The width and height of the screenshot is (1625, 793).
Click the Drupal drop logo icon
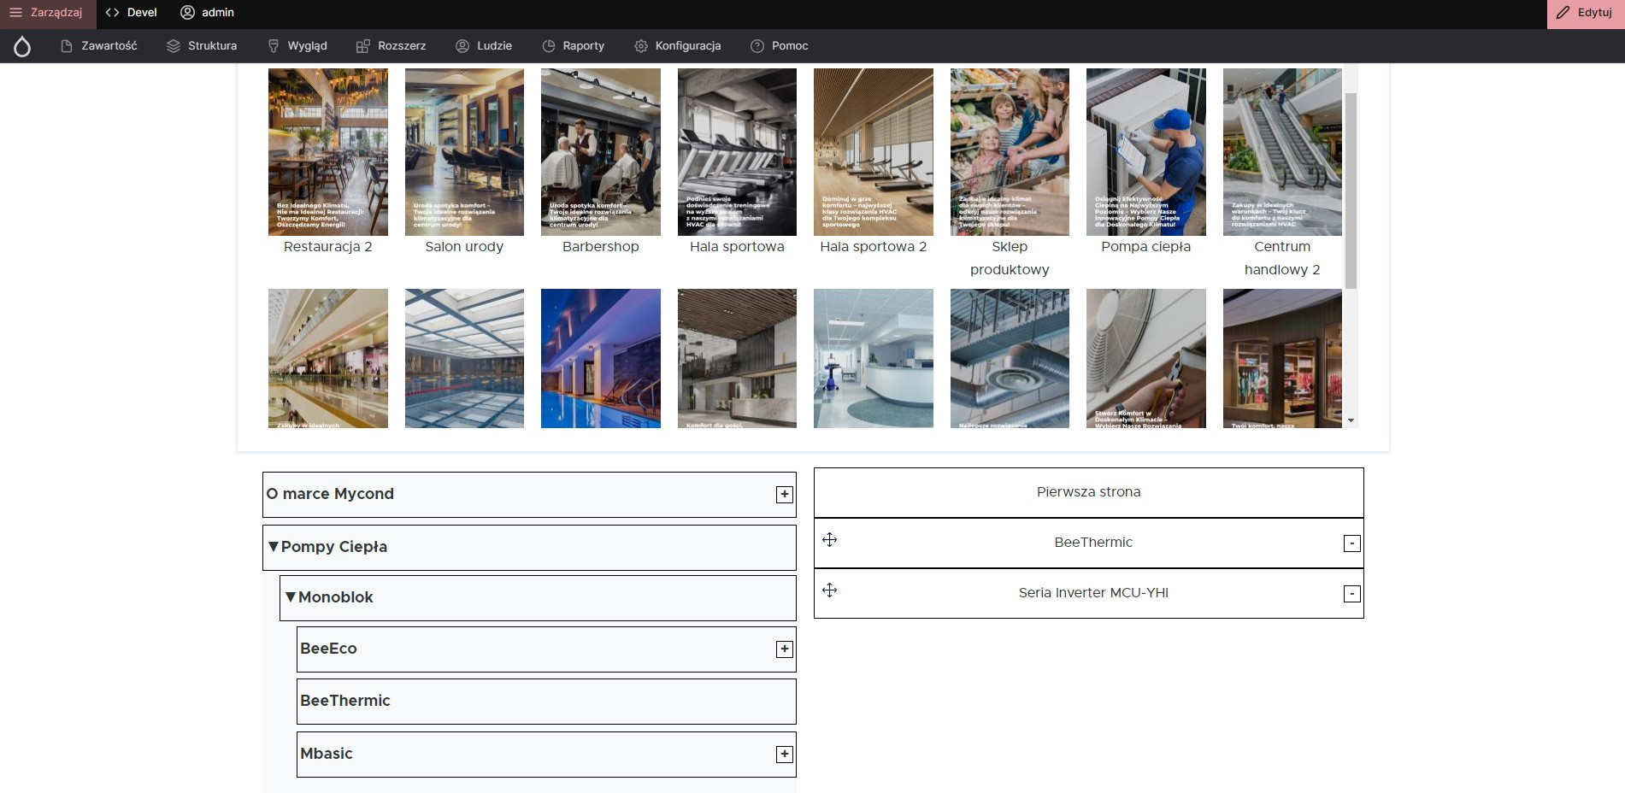(22, 46)
